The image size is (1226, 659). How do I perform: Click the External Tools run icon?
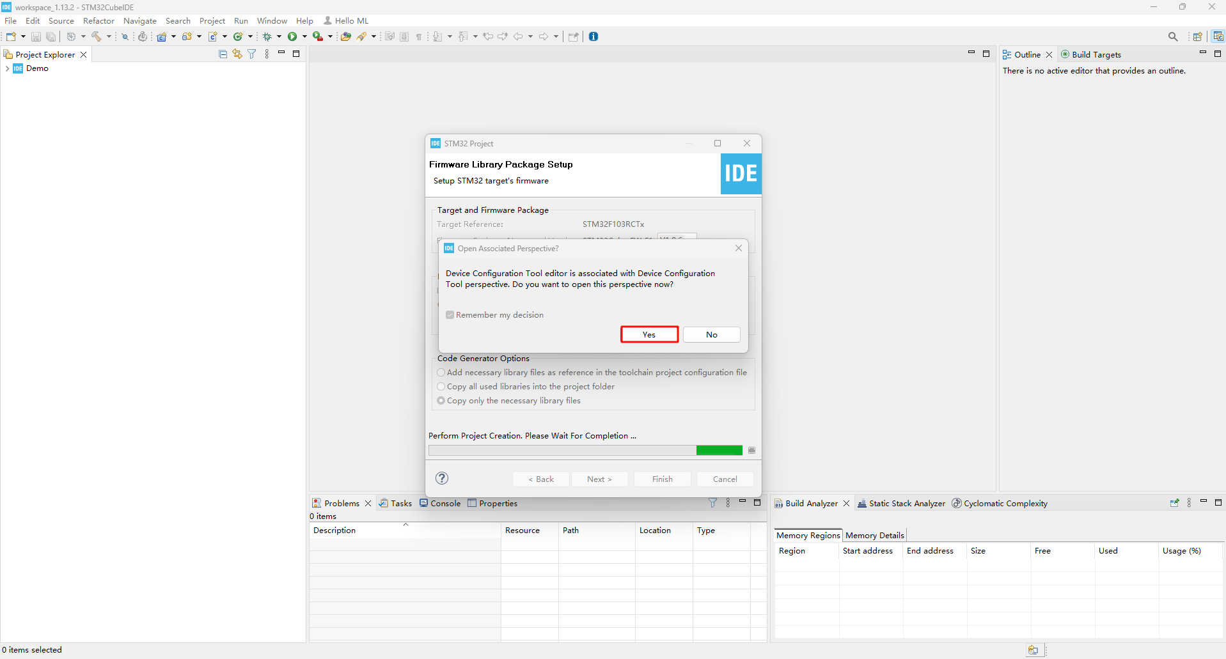[x=317, y=36]
